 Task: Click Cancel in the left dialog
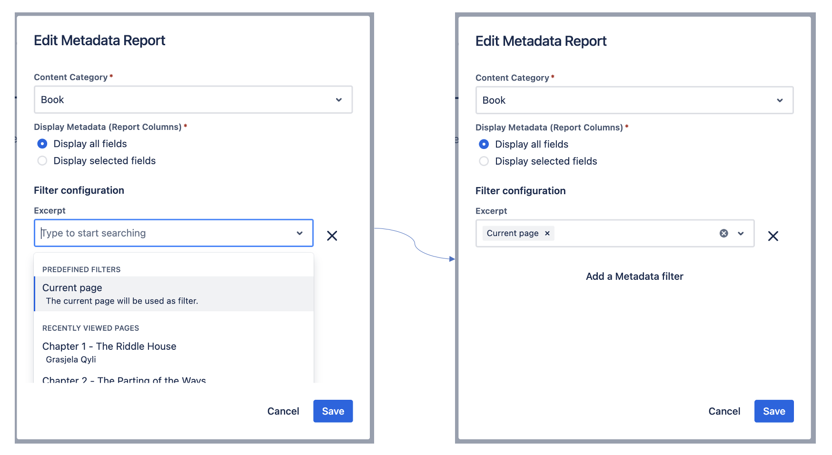tap(283, 411)
